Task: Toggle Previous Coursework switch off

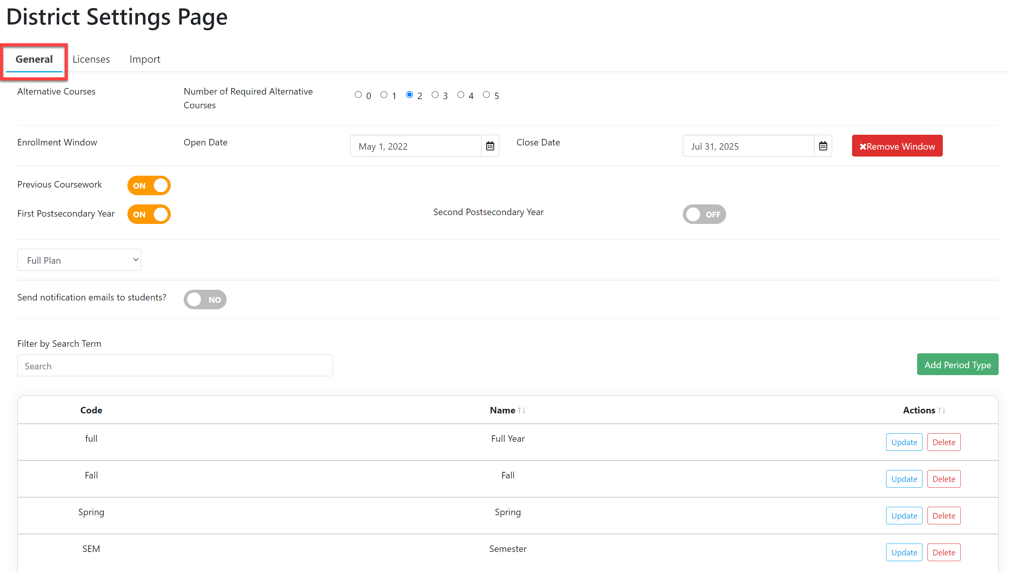Action: 149,185
